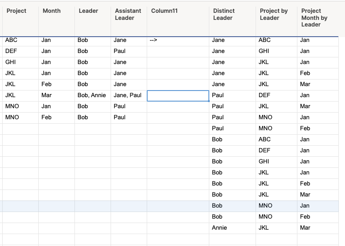
Task: Click the cell containing 'Bob, Annie'
Action: pyautogui.click(x=92, y=95)
